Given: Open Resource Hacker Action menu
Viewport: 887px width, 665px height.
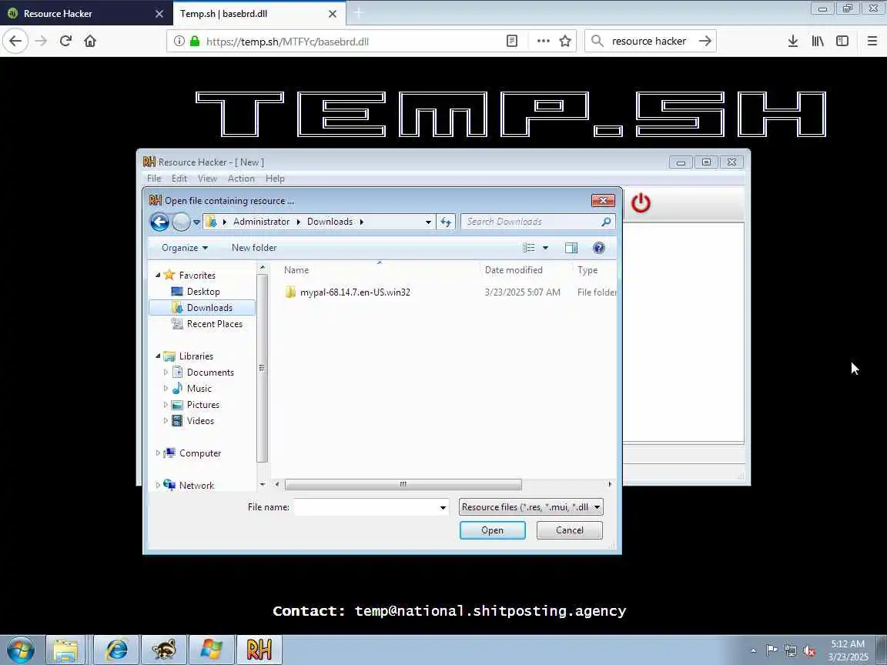Looking at the screenshot, I should click(x=241, y=178).
